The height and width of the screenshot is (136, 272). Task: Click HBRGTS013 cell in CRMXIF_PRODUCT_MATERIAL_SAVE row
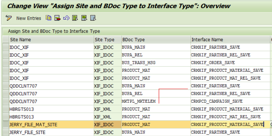51,109
